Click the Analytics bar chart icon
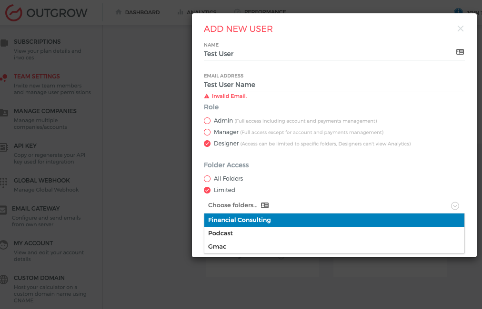482x309 pixels. click(x=180, y=12)
